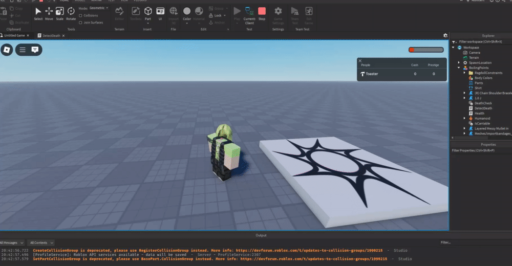Open Game Settings
This screenshot has width=512, height=266.
[278, 16]
